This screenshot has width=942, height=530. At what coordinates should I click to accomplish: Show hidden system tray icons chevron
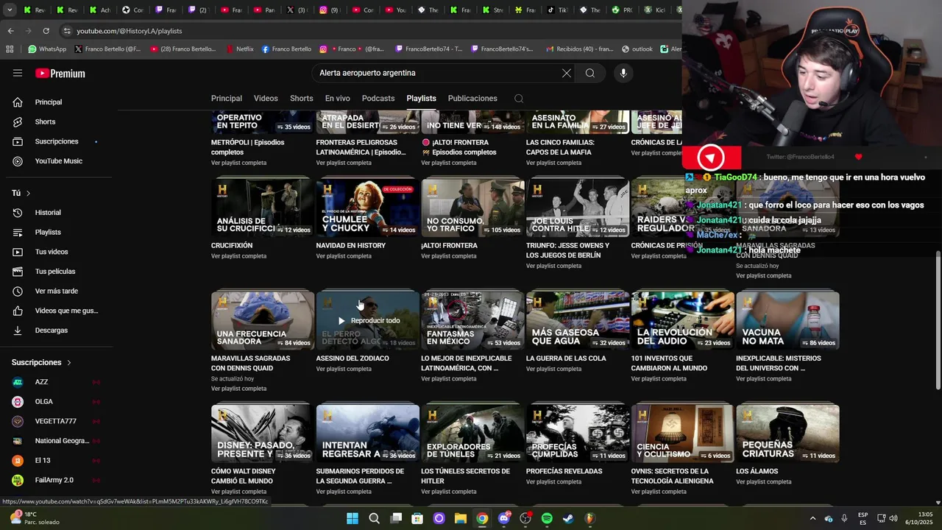coord(812,518)
